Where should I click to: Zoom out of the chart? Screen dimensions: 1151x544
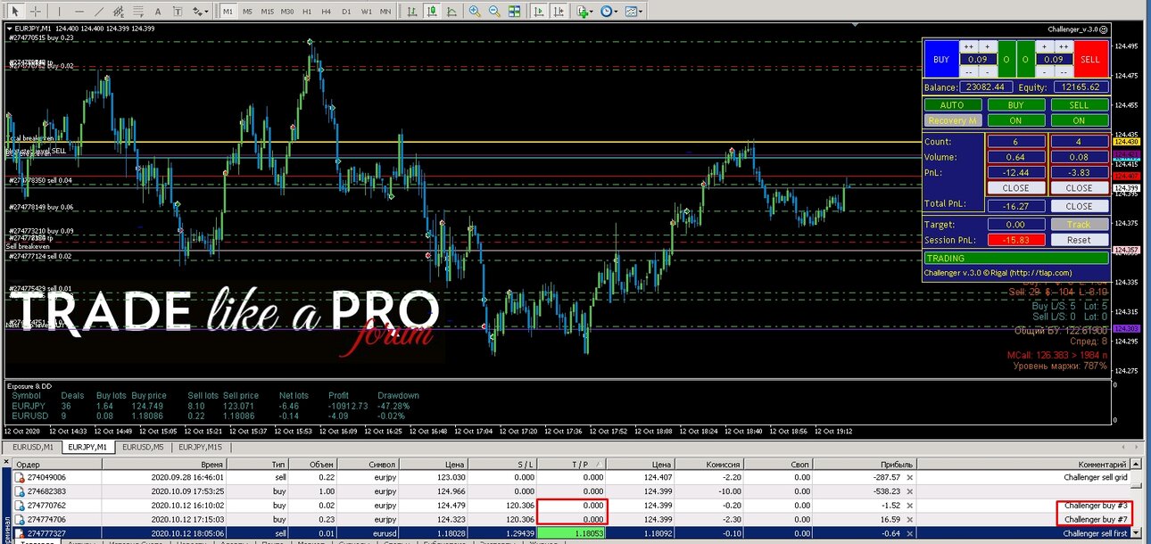(x=494, y=12)
